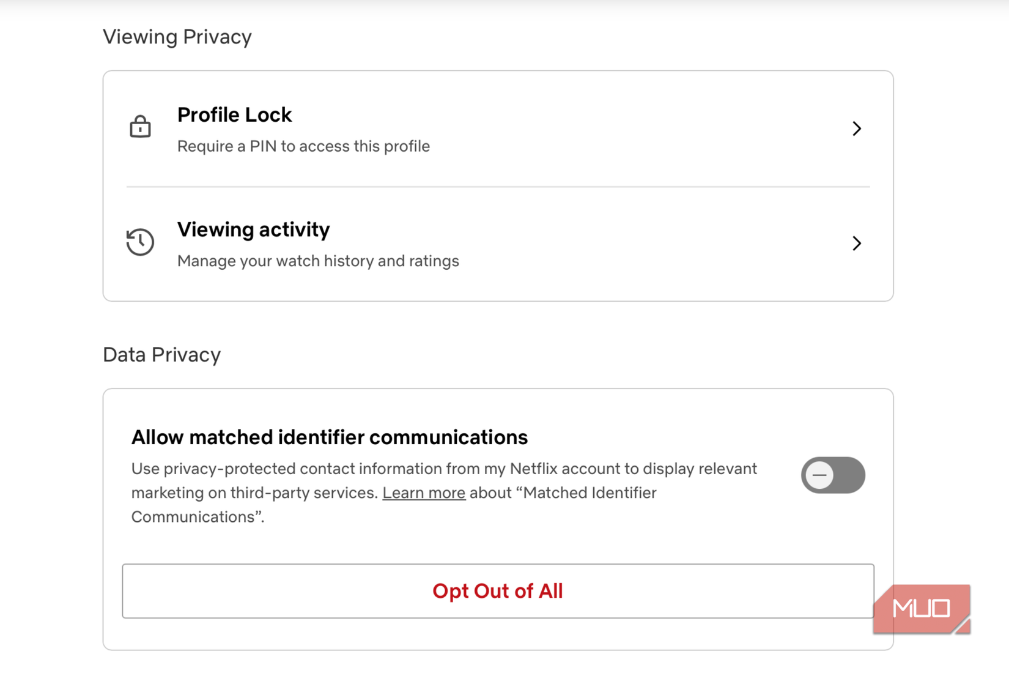Viewport: 1009px width, 673px height.
Task: Select Manage your watch history and ratings text
Action: tap(318, 261)
